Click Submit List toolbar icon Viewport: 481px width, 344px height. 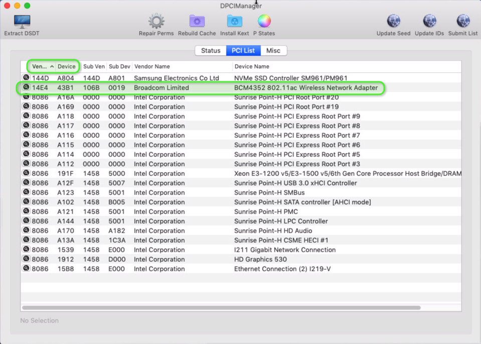coord(462,22)
